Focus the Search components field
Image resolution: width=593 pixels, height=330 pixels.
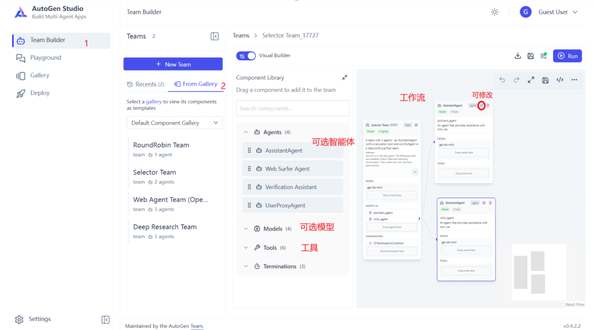[293, 108]
